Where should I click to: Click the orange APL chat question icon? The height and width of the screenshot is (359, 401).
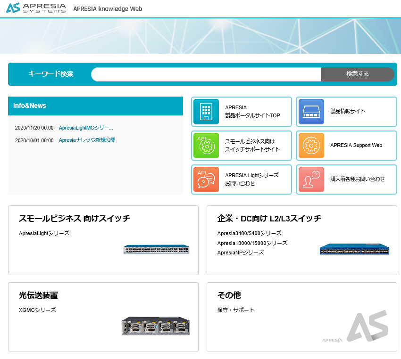206,179
